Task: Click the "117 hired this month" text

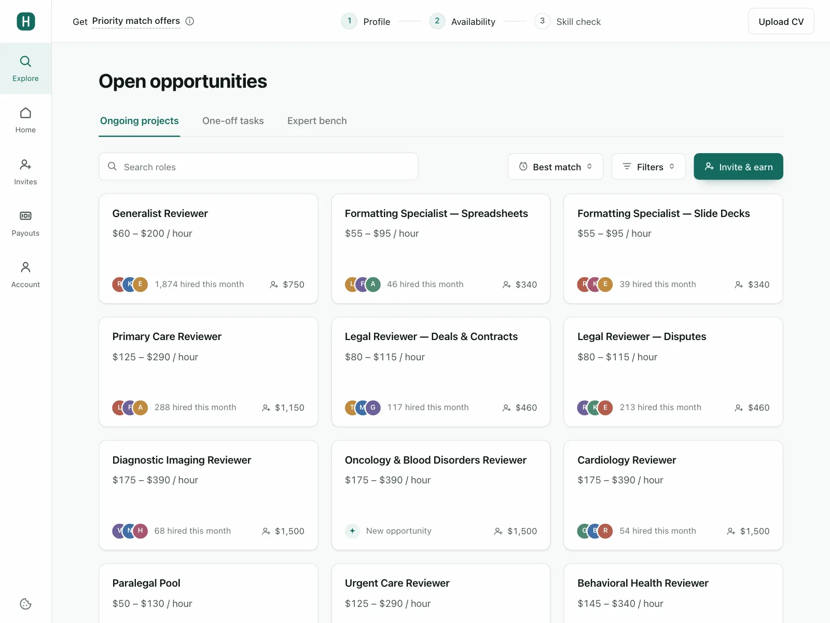Action: (428, 408)
